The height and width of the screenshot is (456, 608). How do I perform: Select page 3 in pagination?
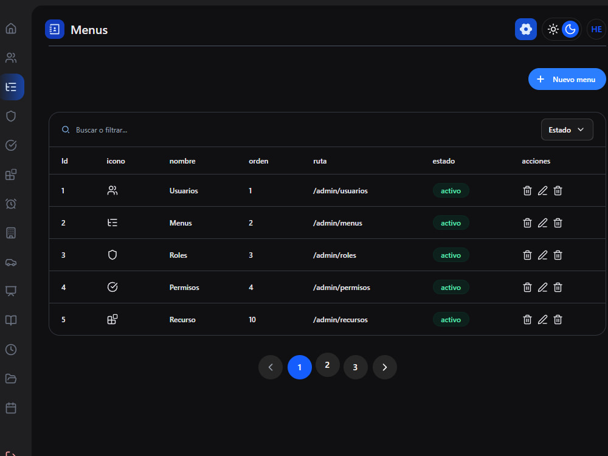[x=355, y=367]
